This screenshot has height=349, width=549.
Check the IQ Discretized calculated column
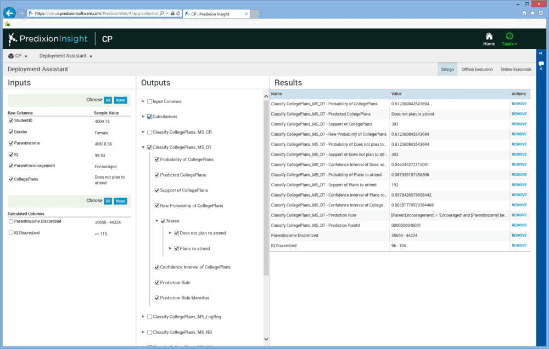[11, 233]
